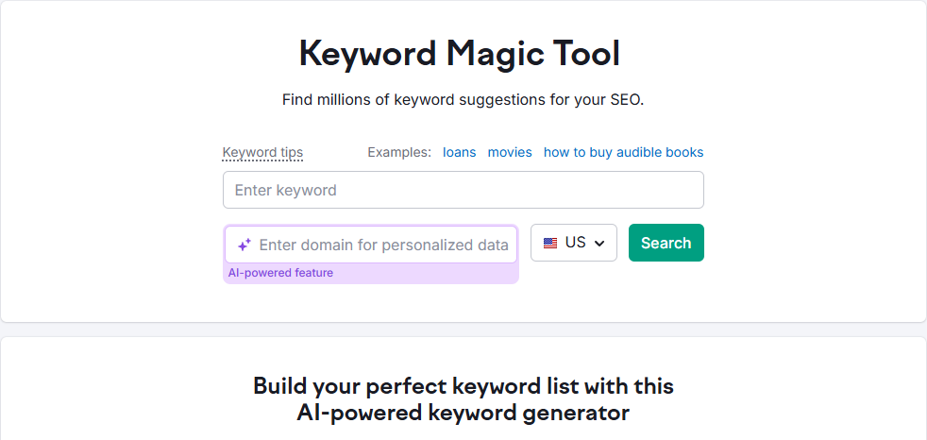Screen dimensions: 927x440
Task: Focus the Enter keyword field
Action: (x=463, y=190)
